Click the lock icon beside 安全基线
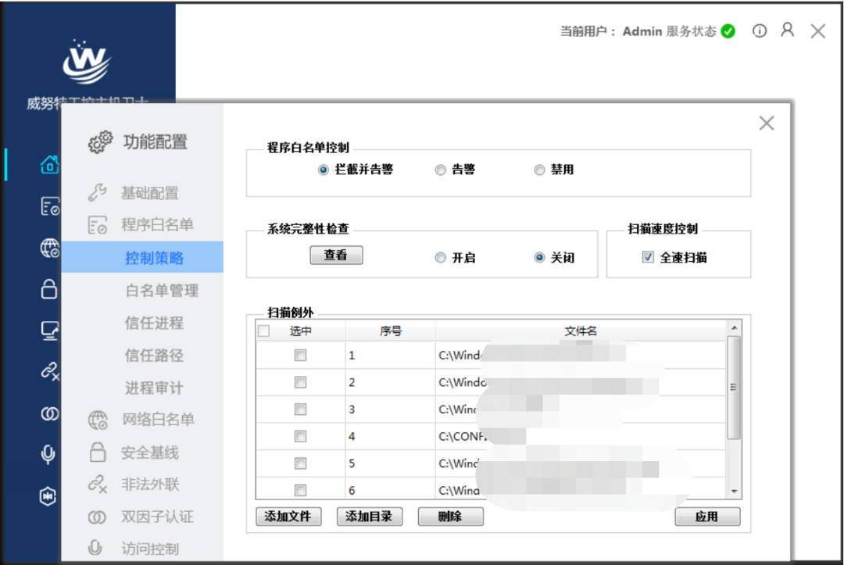The height and width of the screenshot is (565, 844). [98, 452]
